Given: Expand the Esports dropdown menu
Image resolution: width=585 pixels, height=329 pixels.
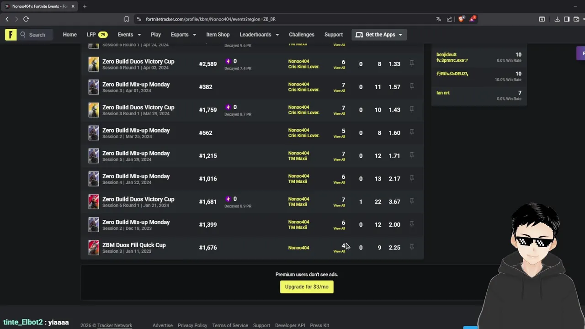Looking at the screenshot, I should click(183, 35).
